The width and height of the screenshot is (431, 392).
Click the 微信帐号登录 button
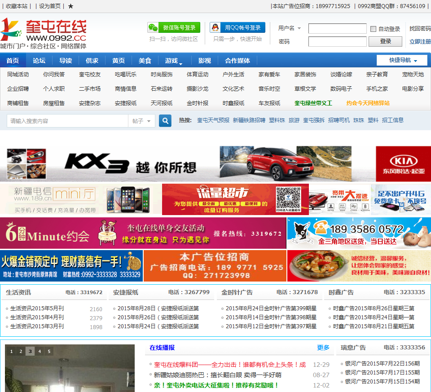pos(174,27)
